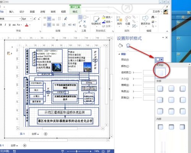Toggle Underline text formatting
191x153 pixels.
tap(10, 25)
